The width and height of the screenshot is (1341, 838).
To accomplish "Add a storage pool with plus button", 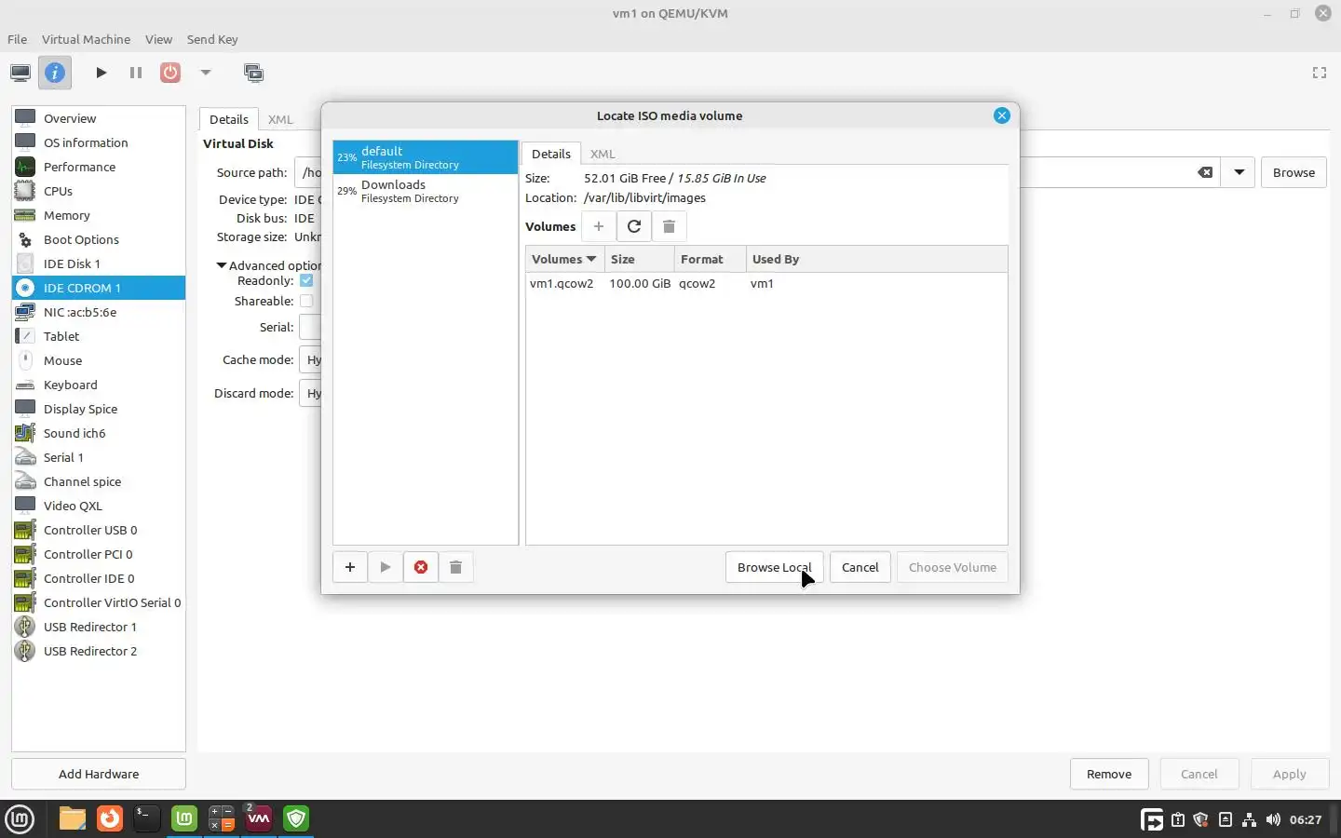I will point(350,567).
